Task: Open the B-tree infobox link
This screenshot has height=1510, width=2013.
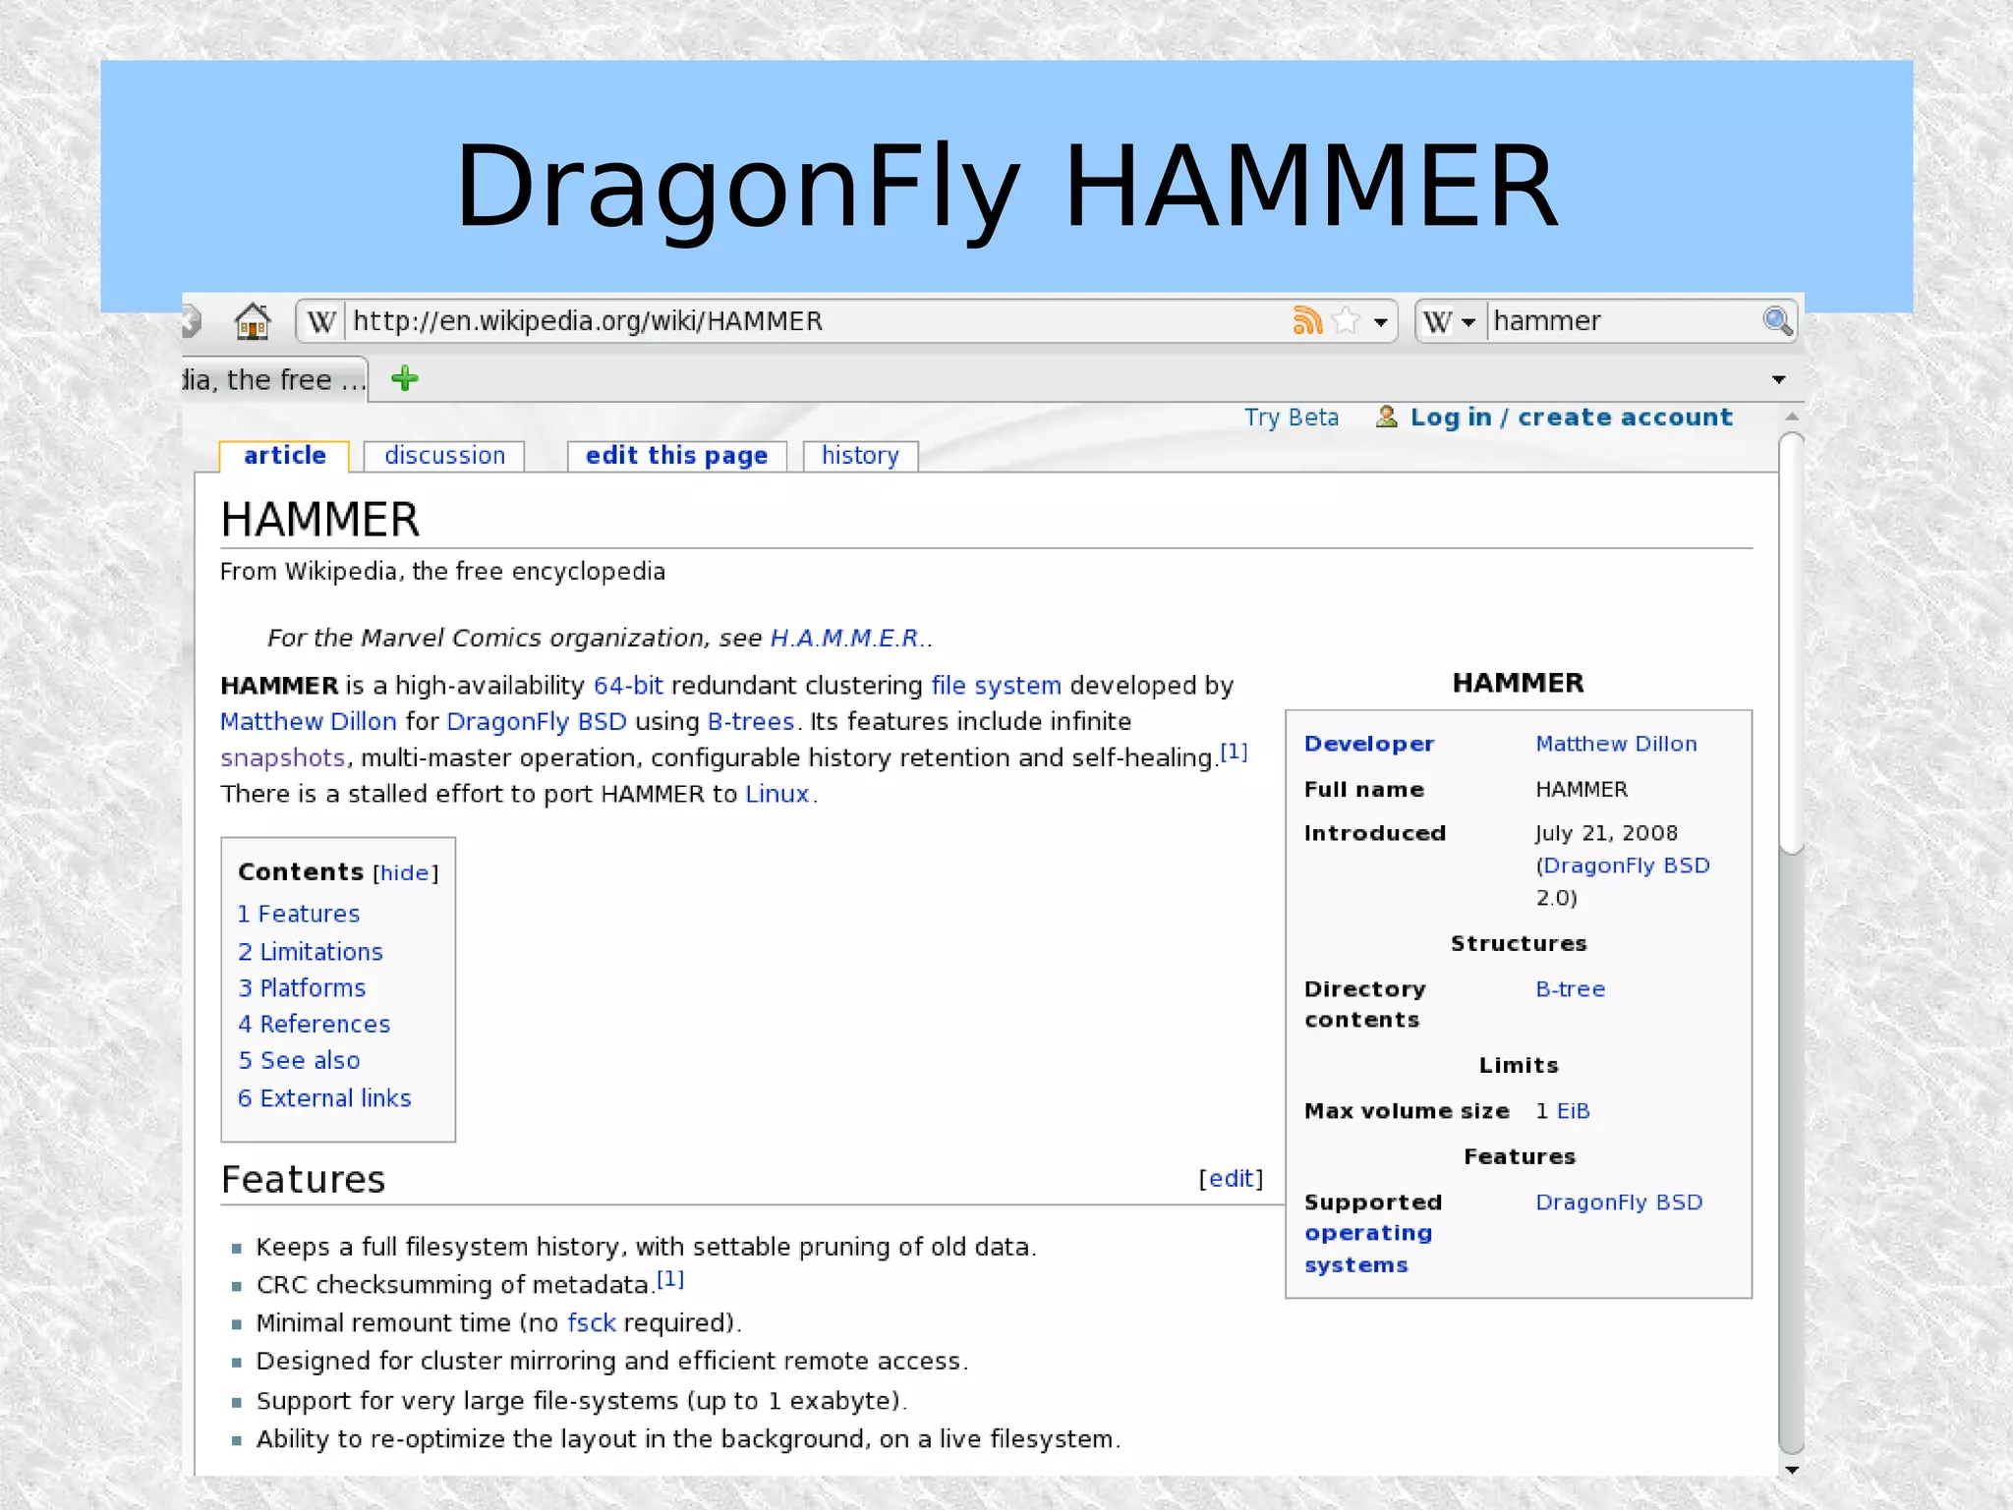Action: tap(1570, 989)
